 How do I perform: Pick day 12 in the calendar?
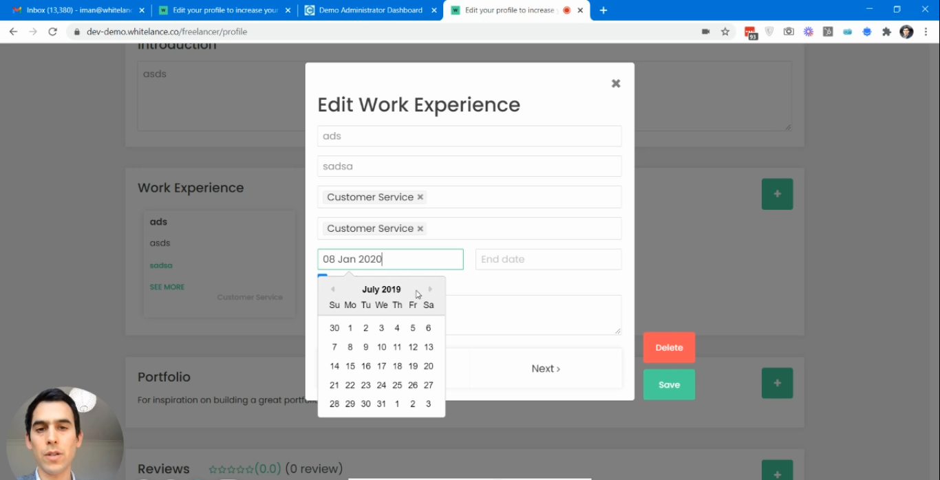point(413,347)
